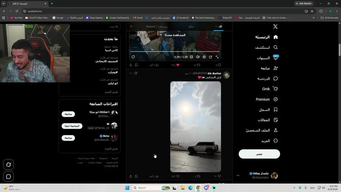Open Microsoft Edge from the taskbar
This screenshot has width=341, height=192.
[190, 188]
